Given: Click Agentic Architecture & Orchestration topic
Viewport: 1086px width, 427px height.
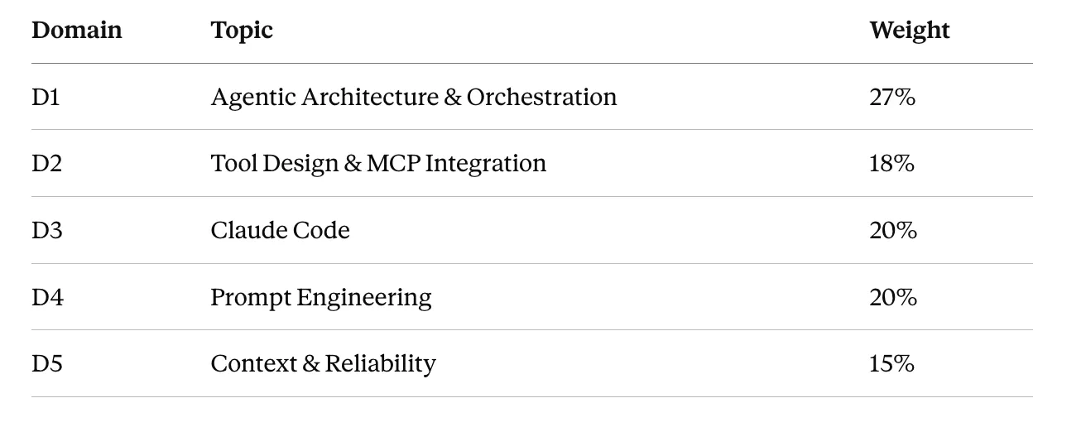Looking at the screenshot, I should click(x=414, y=98).
